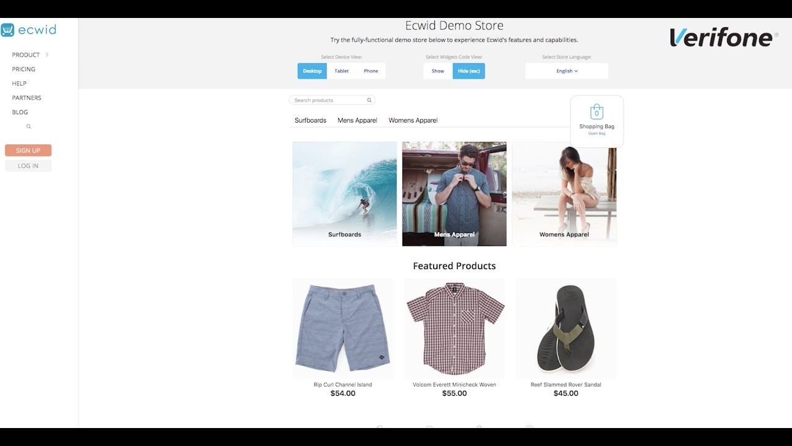Image resolution: width=792 pixels, height=446 pixels.
Task: Click the Surfboards wave category image
Action: [345, 194]
